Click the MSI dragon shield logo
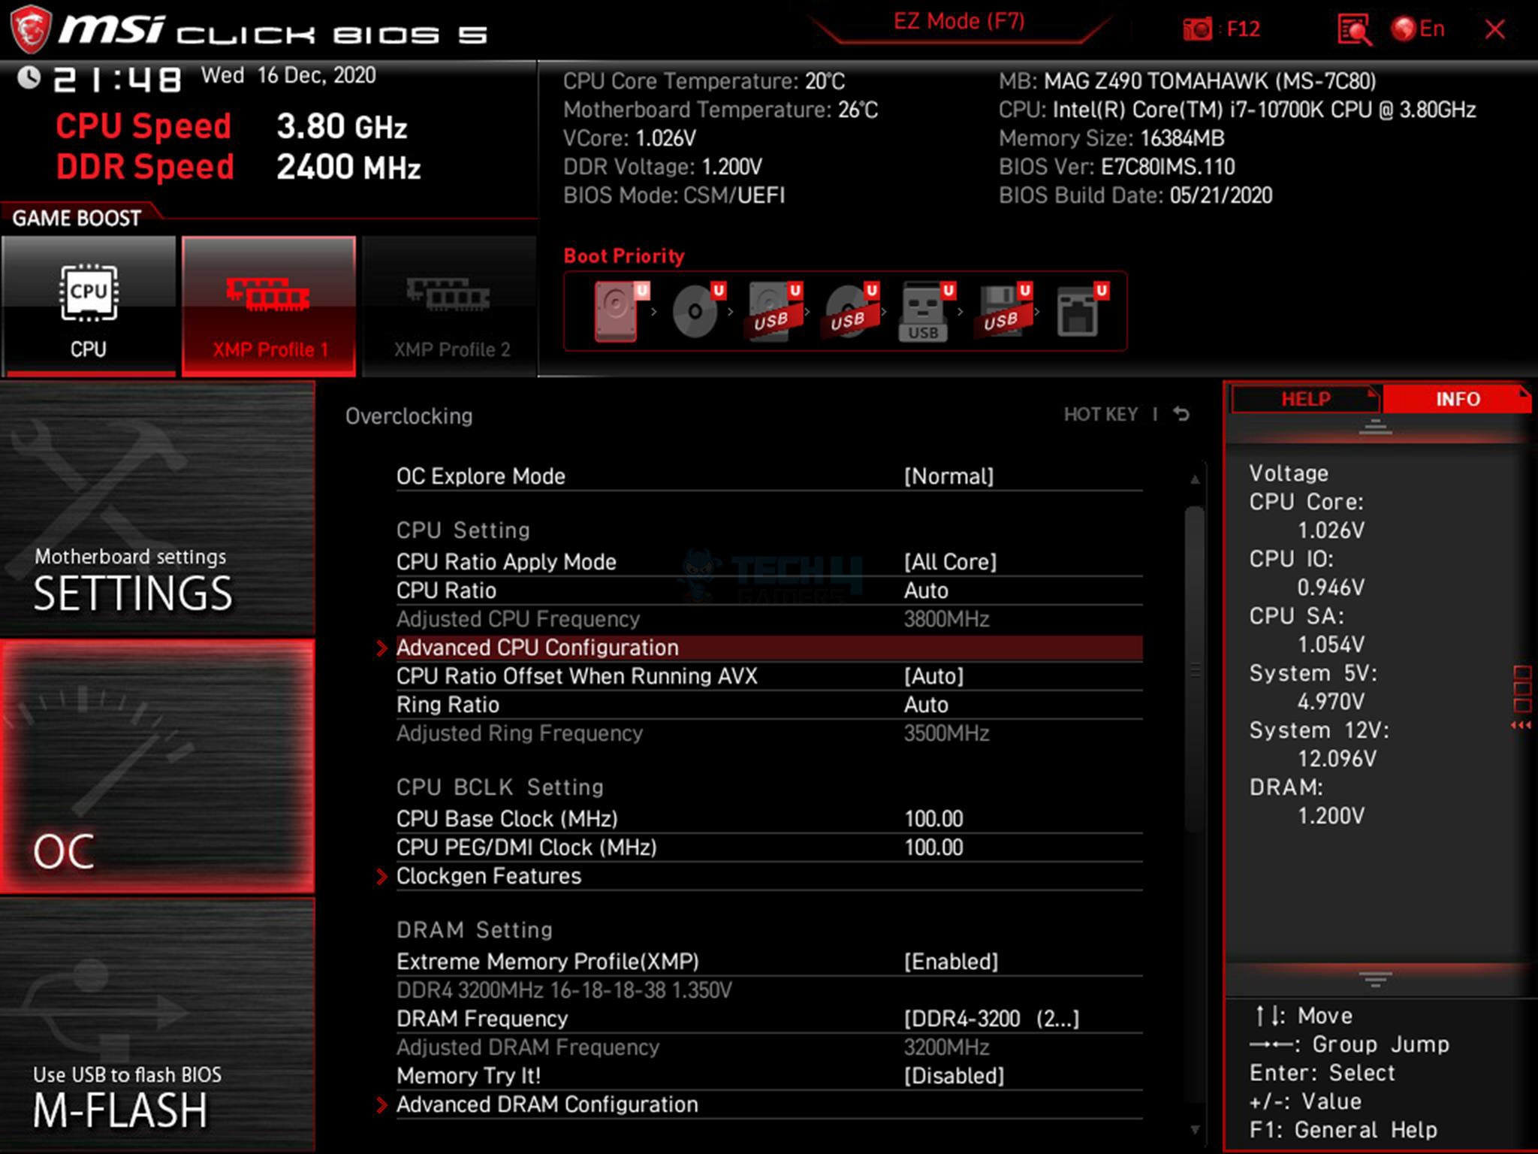This screenshot has width=1538, height=1154. 31,29
